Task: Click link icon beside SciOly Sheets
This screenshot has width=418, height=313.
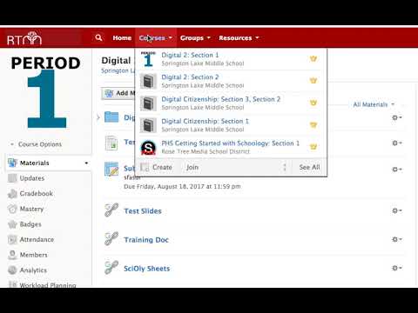Action: click(111, 268)
